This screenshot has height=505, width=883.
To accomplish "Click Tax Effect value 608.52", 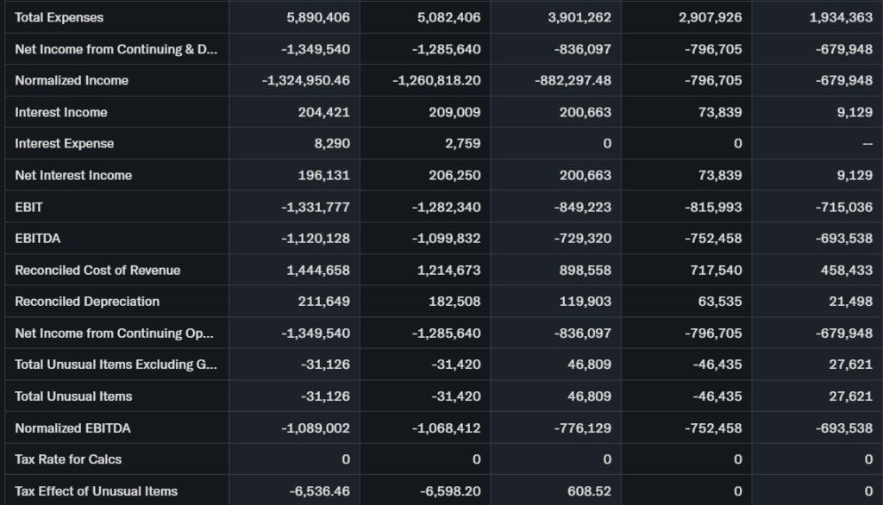I will pos(590,491).
